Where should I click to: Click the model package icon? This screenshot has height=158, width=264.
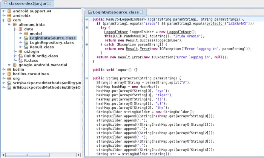click(26, 33)
